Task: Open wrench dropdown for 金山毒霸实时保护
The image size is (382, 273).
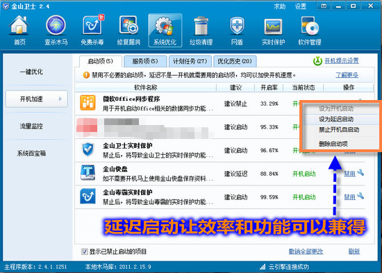Action: point(360,196)
